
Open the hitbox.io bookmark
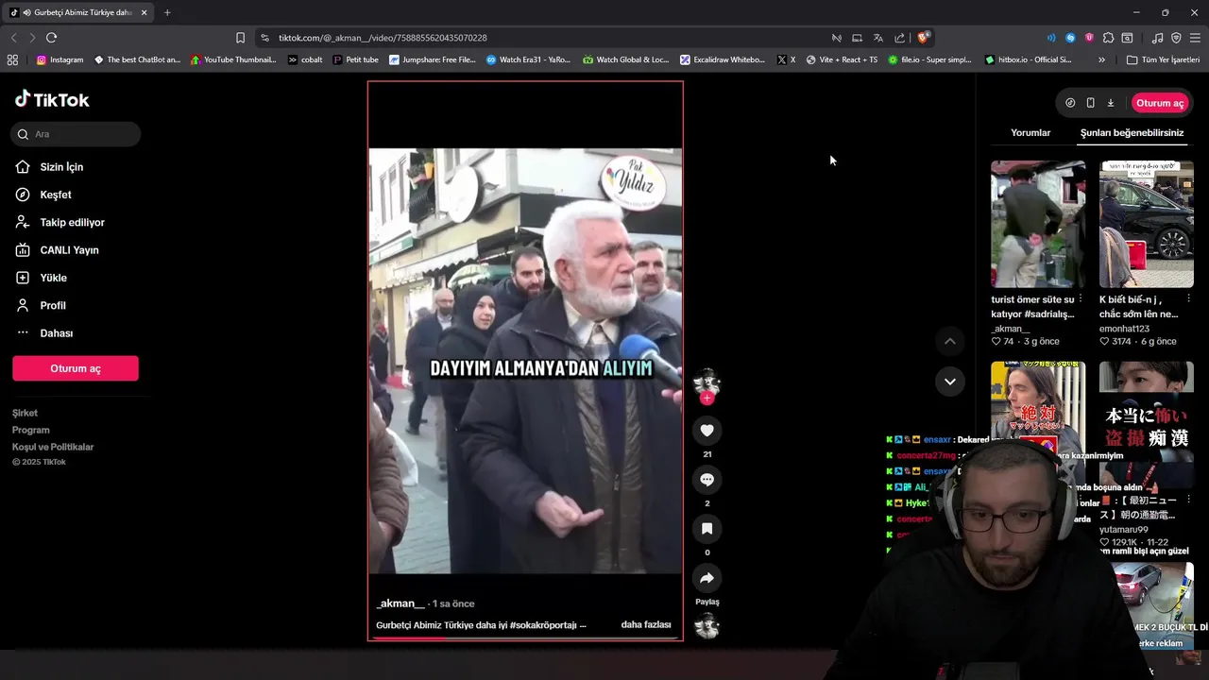point(1029,59)
